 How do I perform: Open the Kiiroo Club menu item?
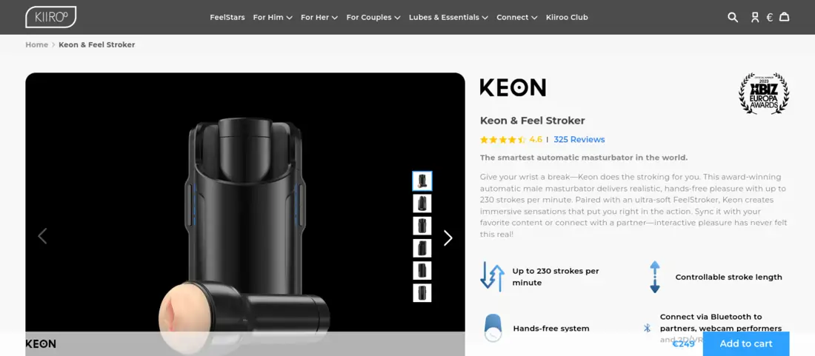(567, 17)
